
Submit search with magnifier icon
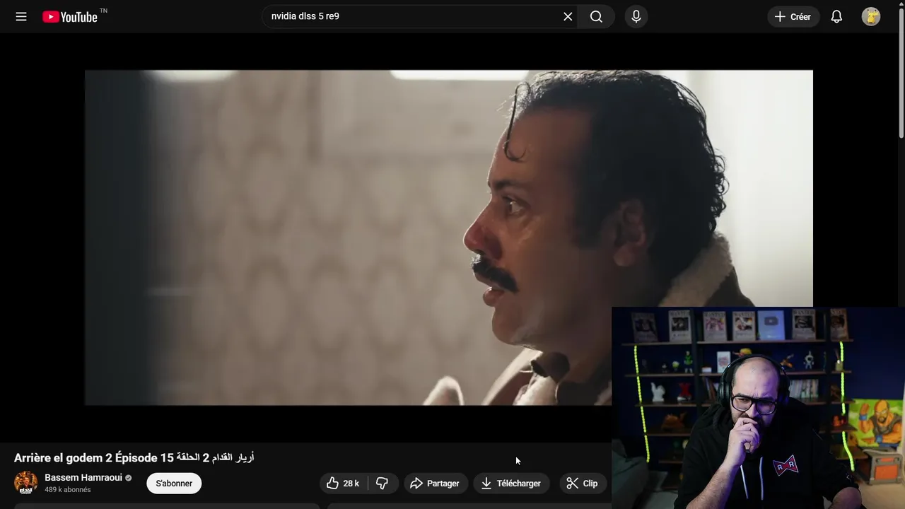(x=596, y=16)
